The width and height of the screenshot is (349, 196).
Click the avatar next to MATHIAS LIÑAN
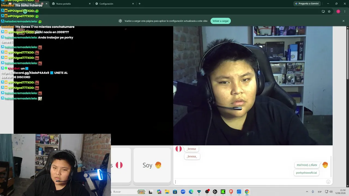(x=325, y=165)
